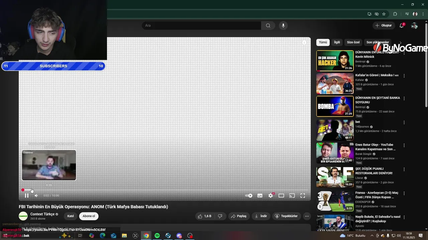This screenshot has width=428, height=240.
Task: Show hidden tray icons chevron
Action: pos(372,236)
